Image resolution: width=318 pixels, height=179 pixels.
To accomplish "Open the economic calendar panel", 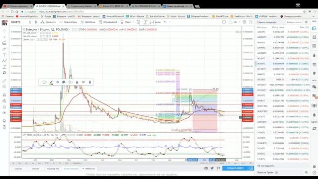I will [314, 64].
